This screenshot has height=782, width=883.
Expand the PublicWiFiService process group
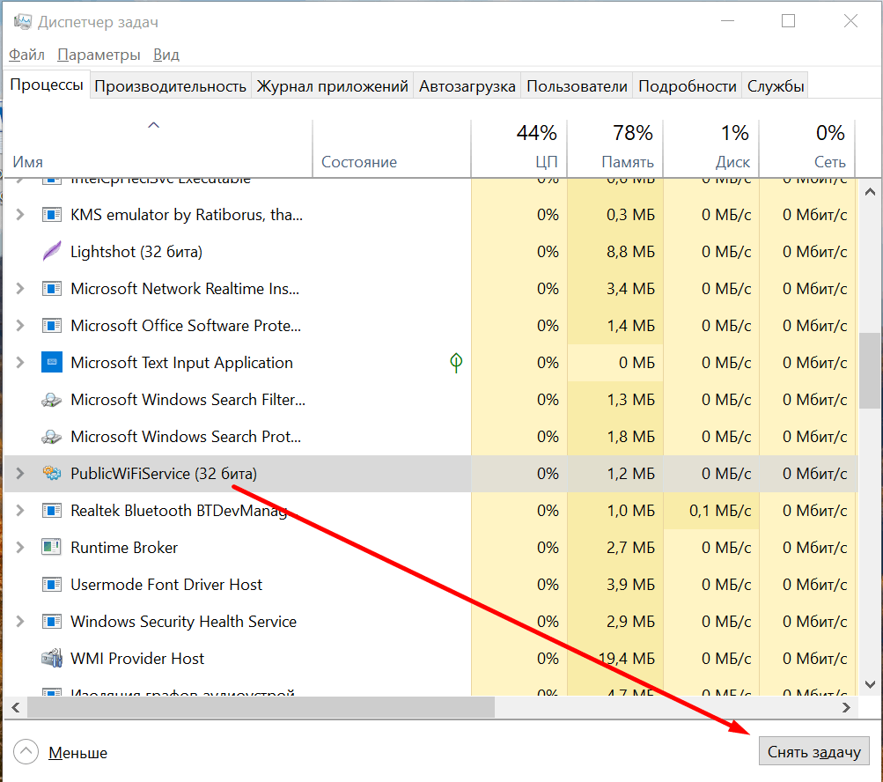20,474
